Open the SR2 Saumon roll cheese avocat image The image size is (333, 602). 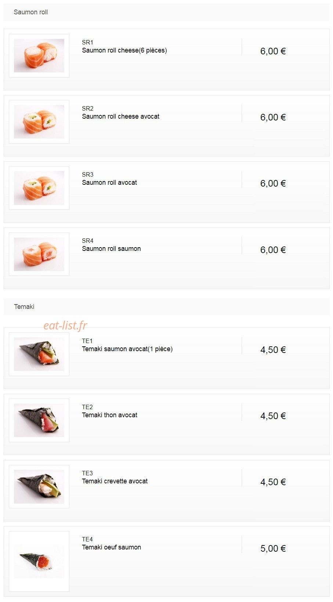[x=39, y=122]
